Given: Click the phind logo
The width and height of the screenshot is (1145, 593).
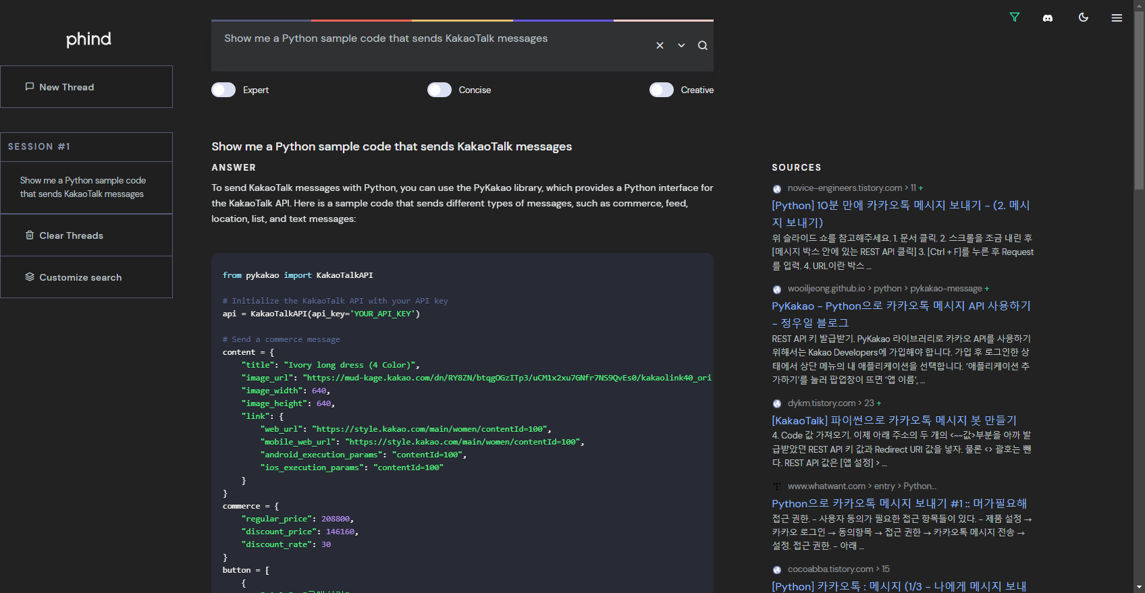Looking at the screenshot, I should pos(88,39).
